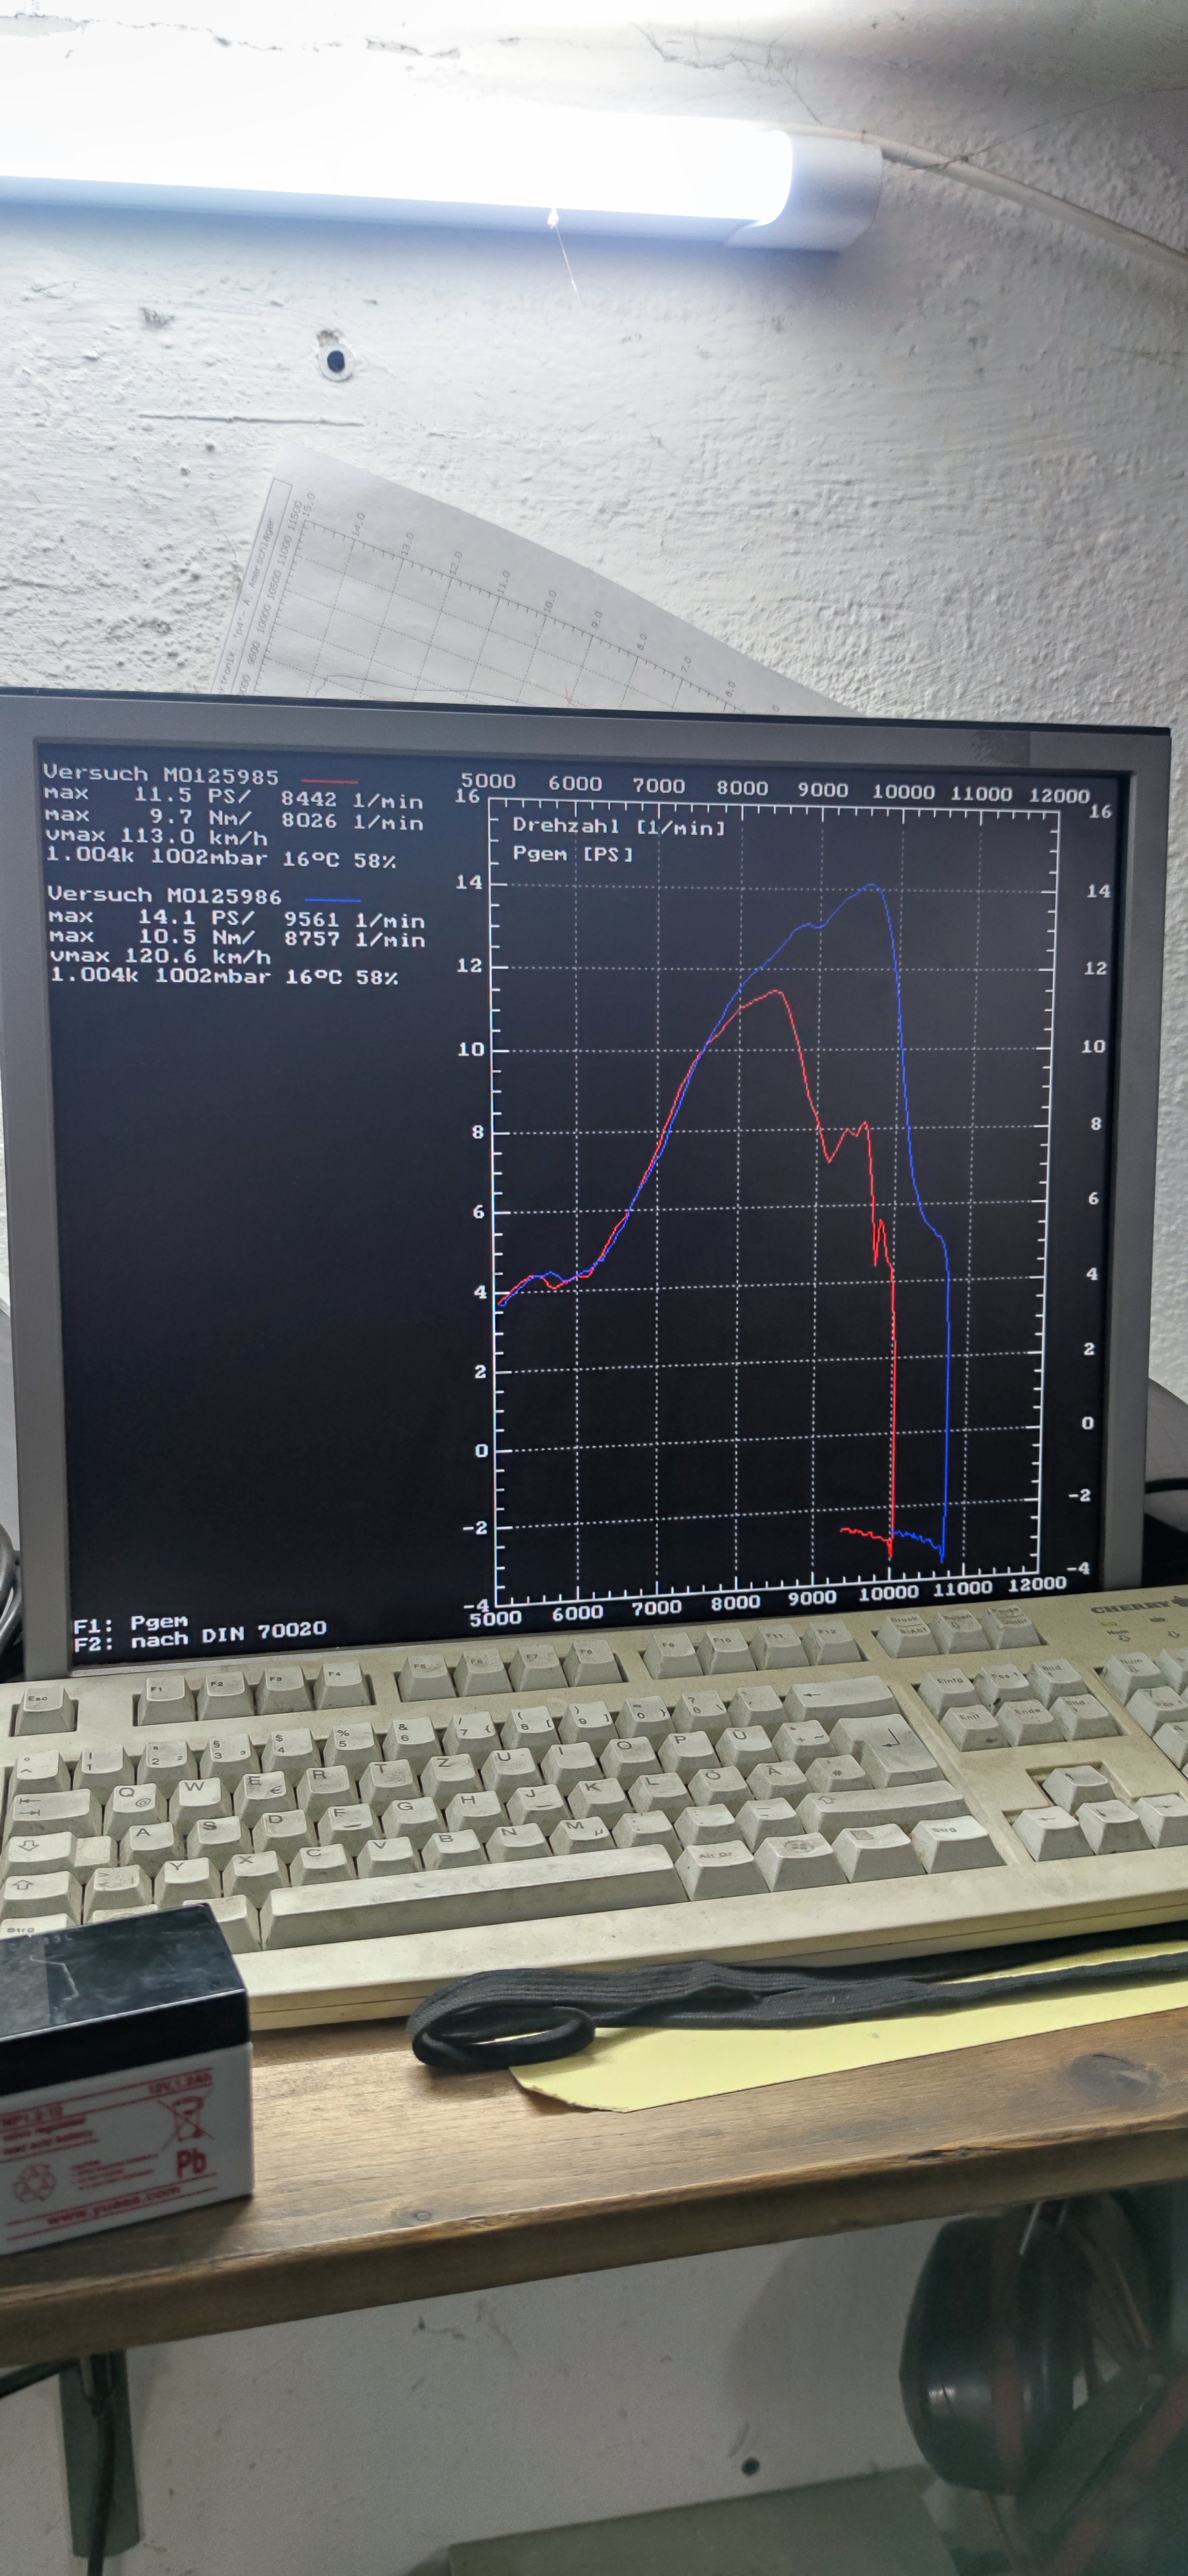Screen dimensions: 1188x2576
Task: Click the blue legend line for M0125986
Action: coord(332,899)
